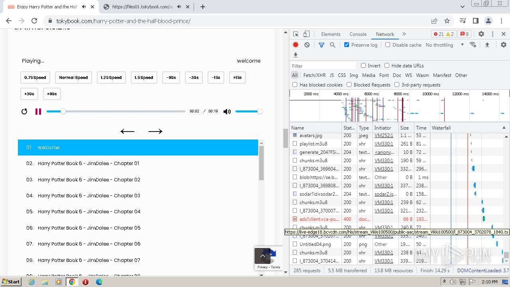Select the Network tab
Image resolution: width=510 pixels, height=287 pixels.
coord(385,34)
